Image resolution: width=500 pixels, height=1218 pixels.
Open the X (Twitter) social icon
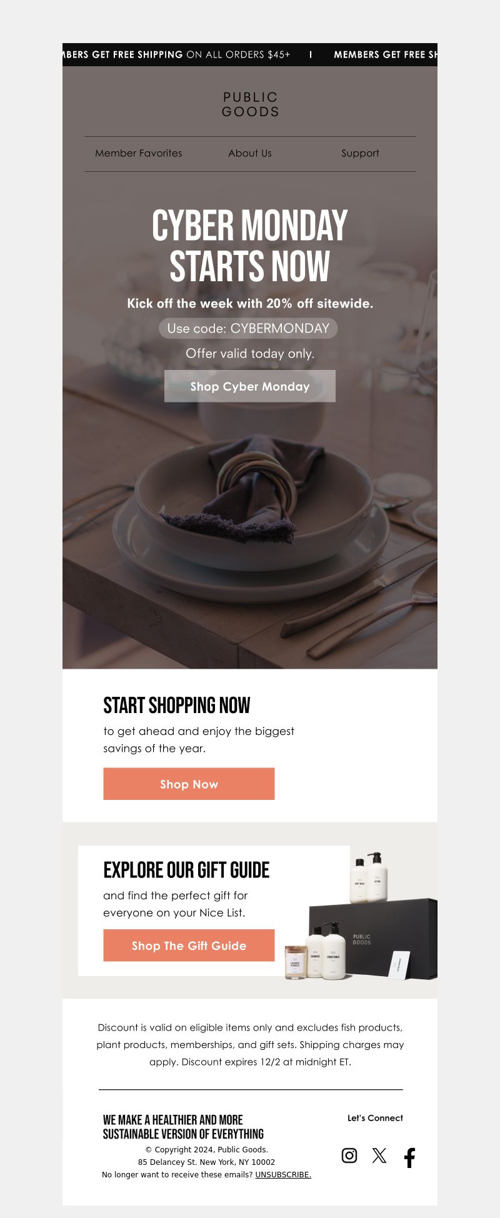point(379,1156)
